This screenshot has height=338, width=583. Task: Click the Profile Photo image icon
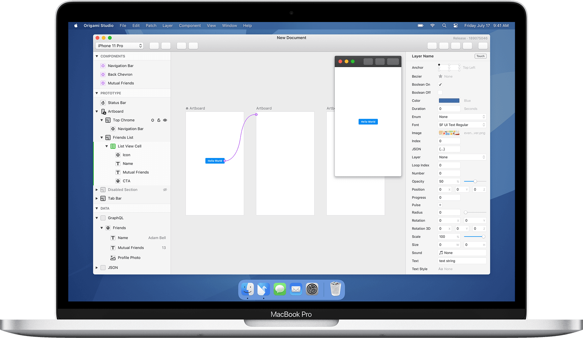[113, 258]
